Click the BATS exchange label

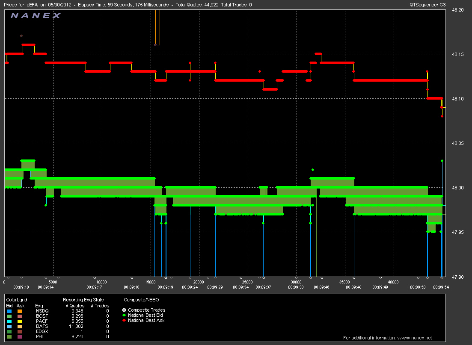click(42, 326)
